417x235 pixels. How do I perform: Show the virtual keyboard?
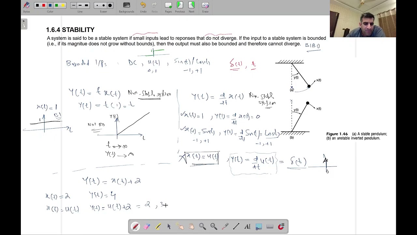coord(270,227)
